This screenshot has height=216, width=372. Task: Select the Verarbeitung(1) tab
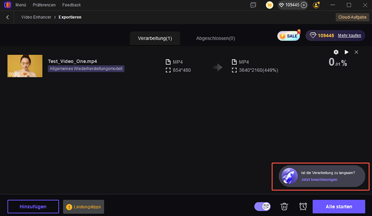point(155,38)
